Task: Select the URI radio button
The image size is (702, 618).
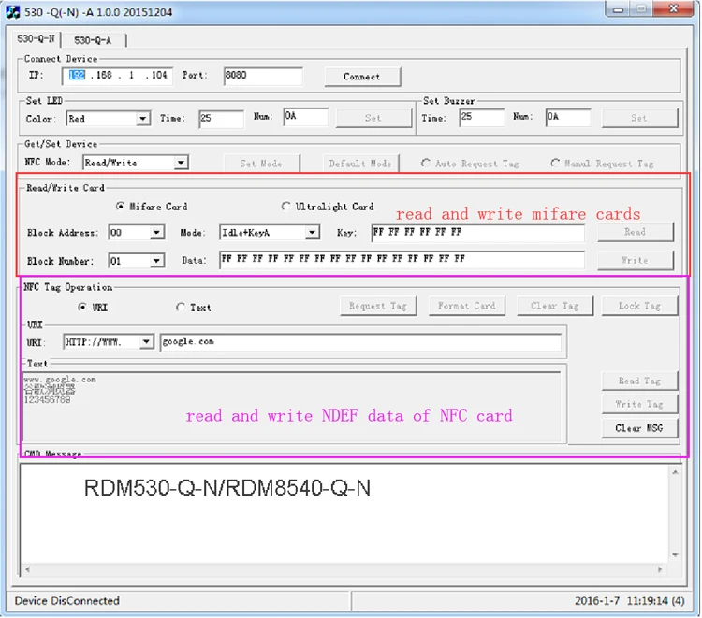Action: tap(82, 308)
